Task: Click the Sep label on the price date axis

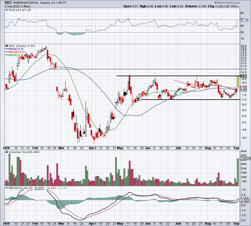Action: 236,148
